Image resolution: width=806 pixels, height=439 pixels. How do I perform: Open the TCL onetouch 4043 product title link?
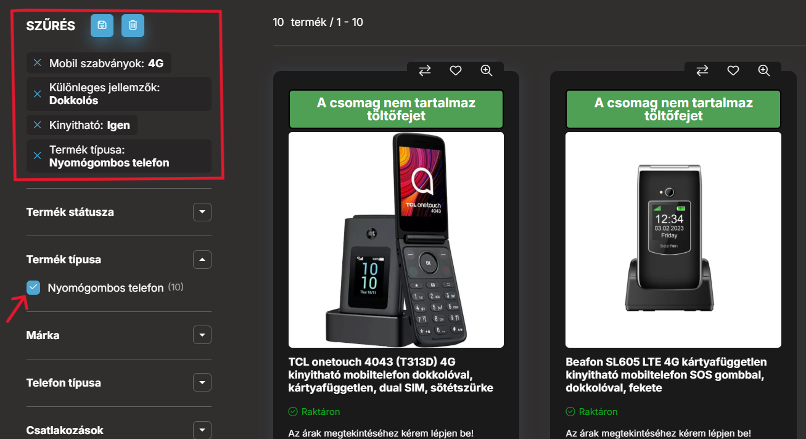(x=391, y=375)
